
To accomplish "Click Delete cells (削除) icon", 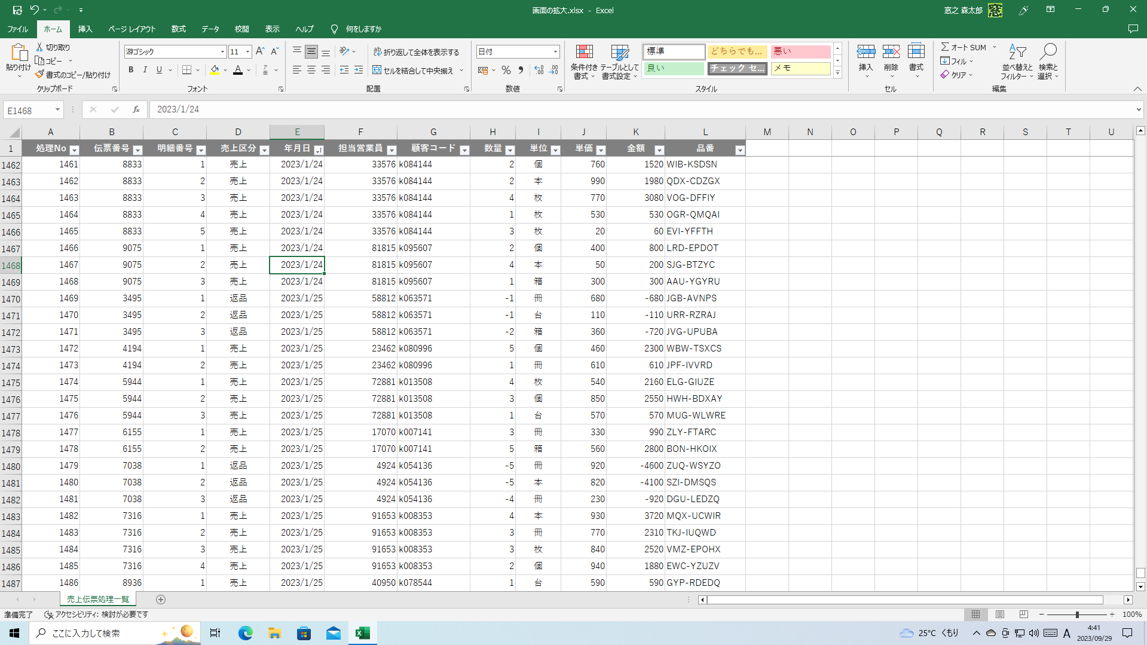I will 891,52.
